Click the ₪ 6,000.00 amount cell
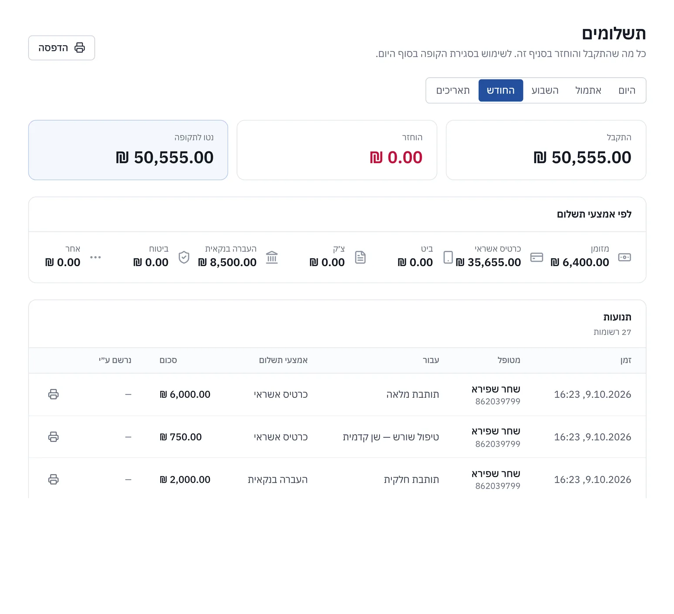This screenshot has height=614, width=674. coord(185,394)
